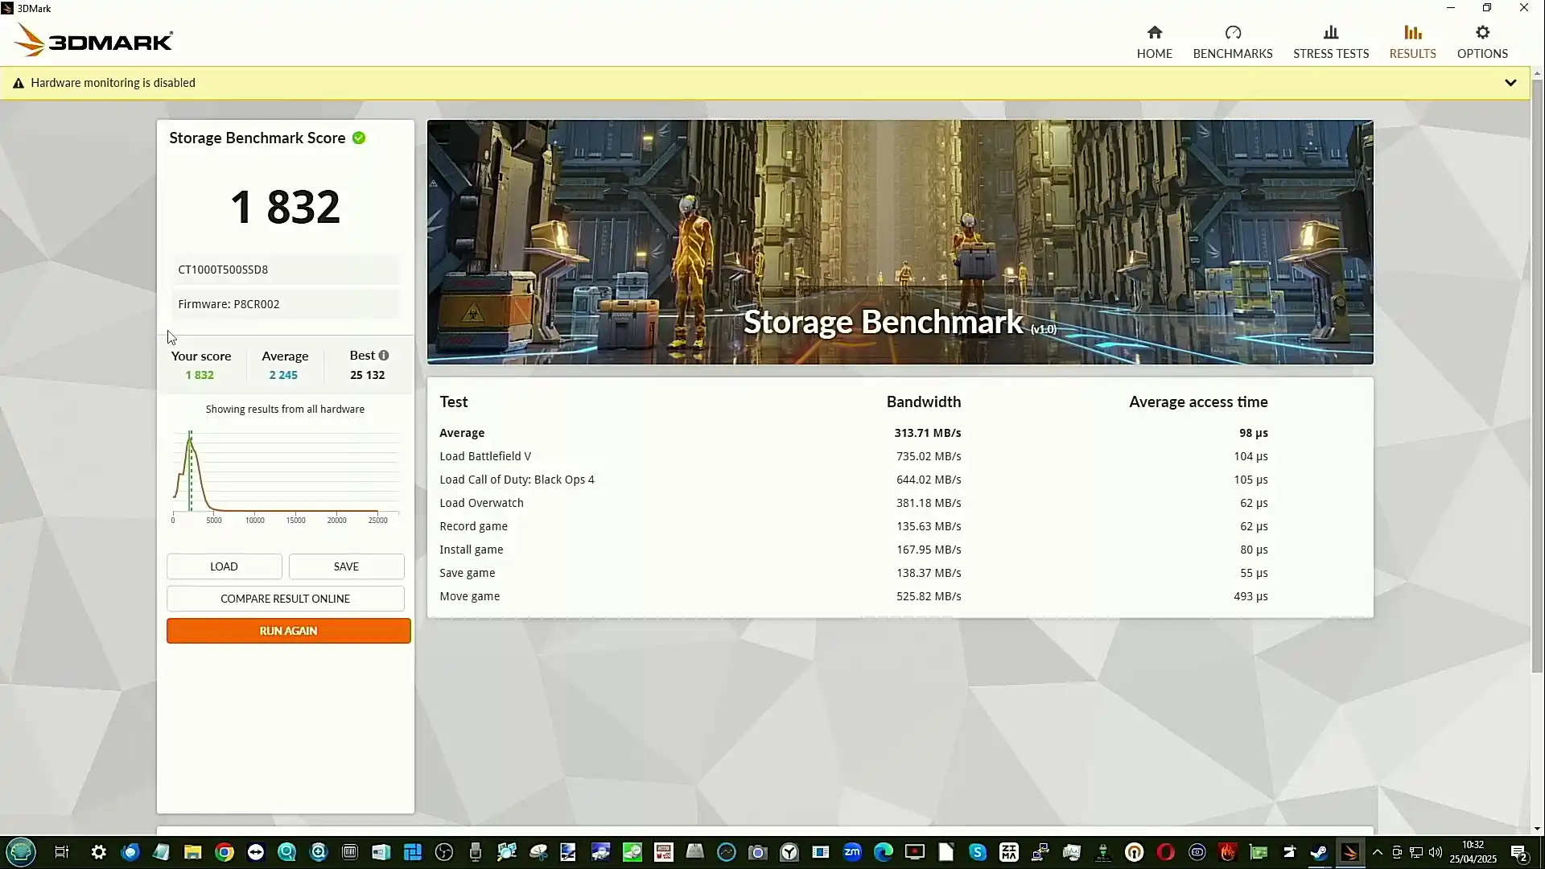Open the Windows Start menu button

(21, 852)
